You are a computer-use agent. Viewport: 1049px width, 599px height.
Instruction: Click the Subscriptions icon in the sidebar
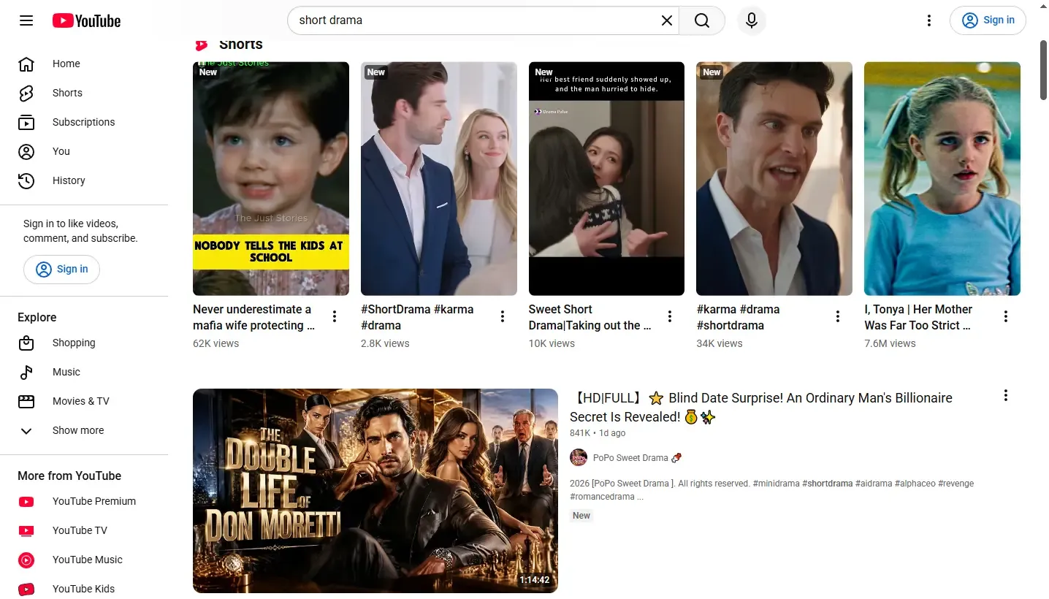26,122
